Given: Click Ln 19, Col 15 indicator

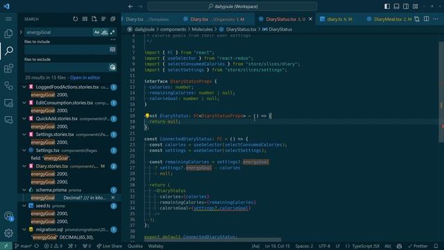Looking at the screenshot, I should point(277,246).
